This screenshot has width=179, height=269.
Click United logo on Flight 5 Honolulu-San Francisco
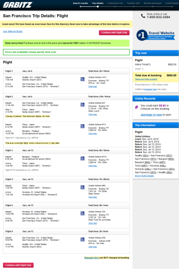click(82, 213)
